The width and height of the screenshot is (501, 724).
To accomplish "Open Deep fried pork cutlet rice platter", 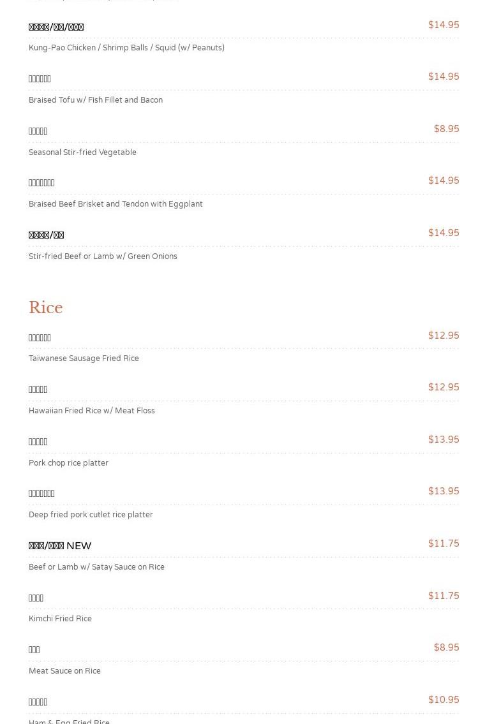I will 91,515.
